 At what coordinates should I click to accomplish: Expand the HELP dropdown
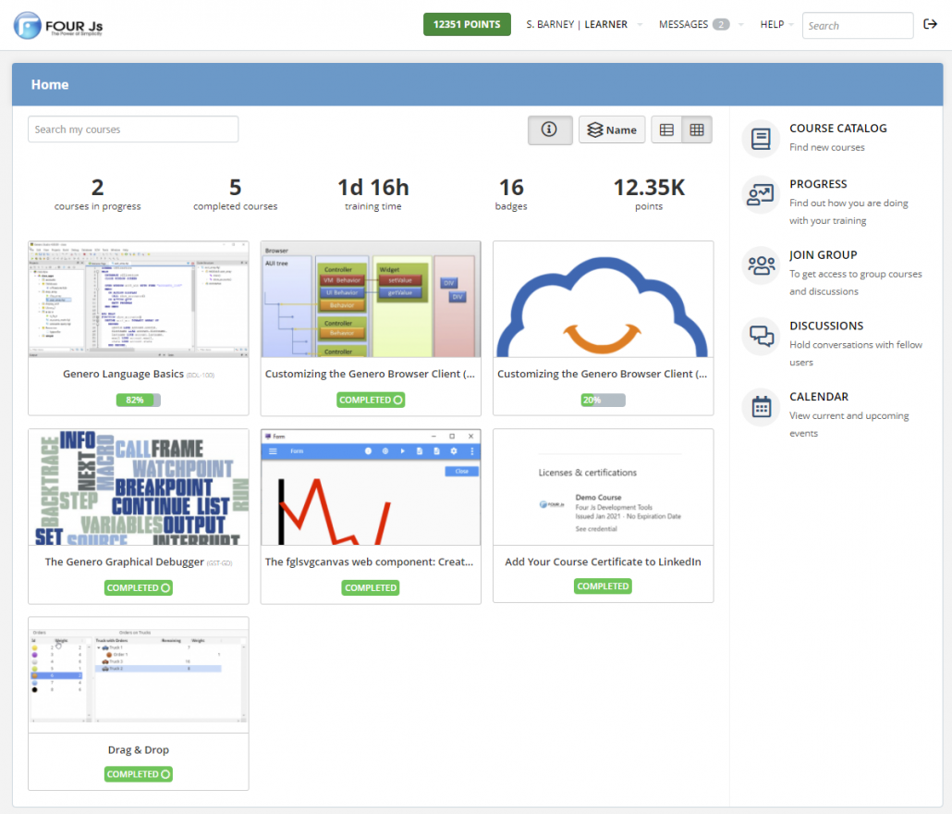point(775,24)
